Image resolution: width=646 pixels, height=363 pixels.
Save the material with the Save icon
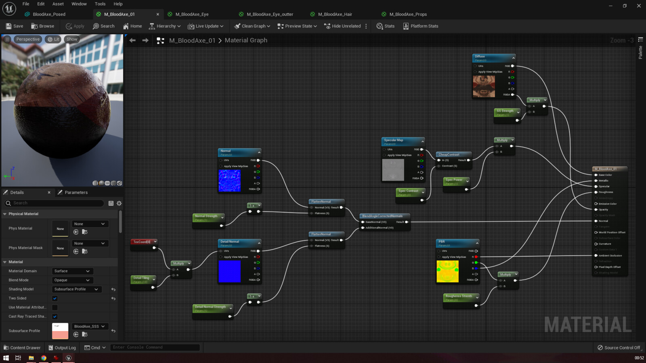(x=15, y=26)
